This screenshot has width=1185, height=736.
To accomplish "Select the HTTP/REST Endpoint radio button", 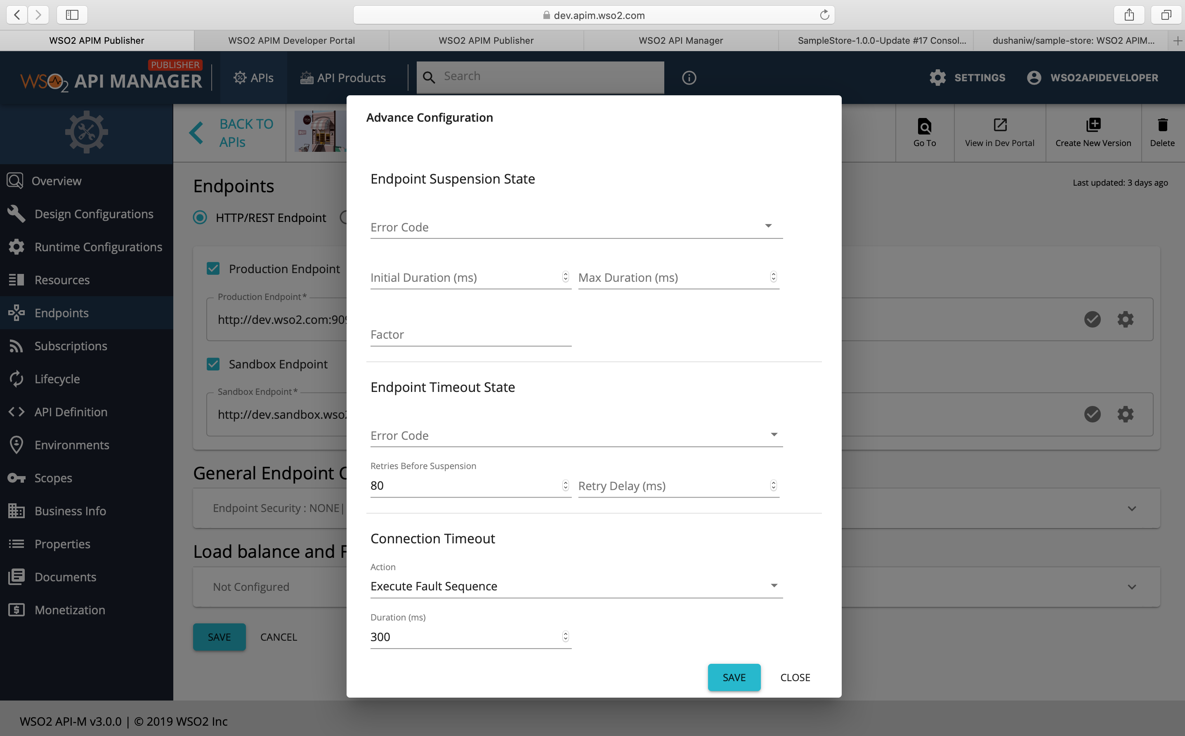I will tap(200, 217).
